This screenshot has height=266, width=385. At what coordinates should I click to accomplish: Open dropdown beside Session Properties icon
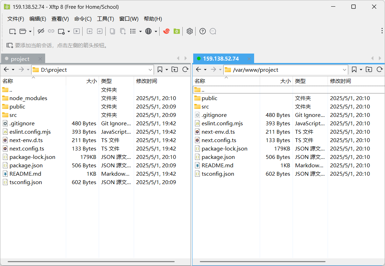[x=69, y=31]
